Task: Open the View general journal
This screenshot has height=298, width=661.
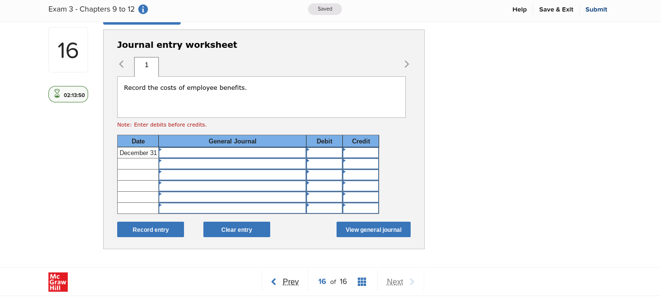Action: tap(373, 229)
